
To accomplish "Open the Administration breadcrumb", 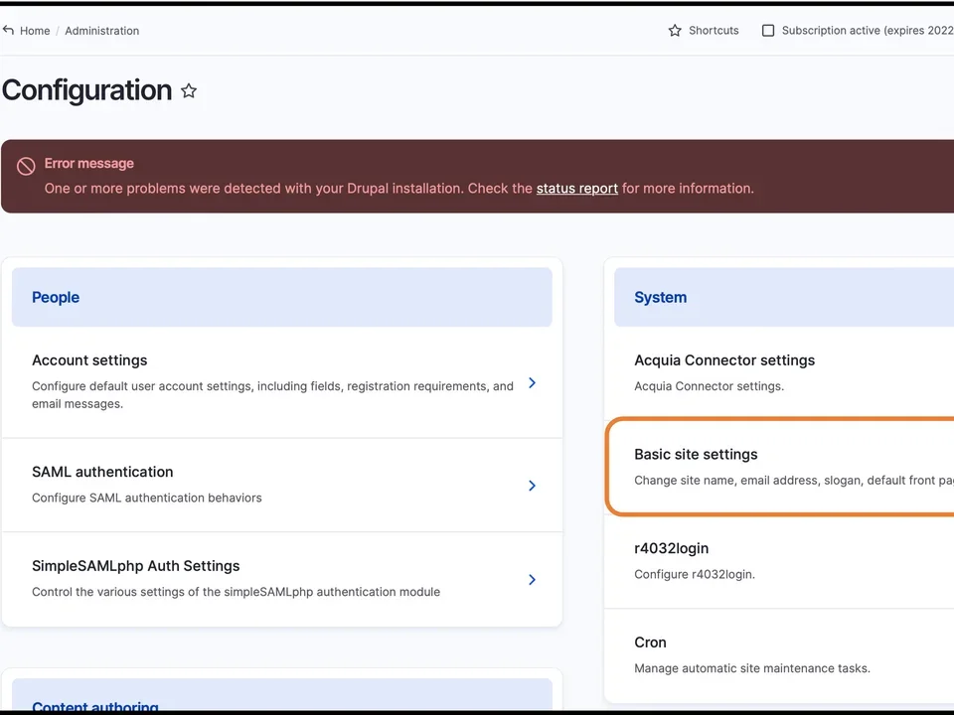I will 101,30.
